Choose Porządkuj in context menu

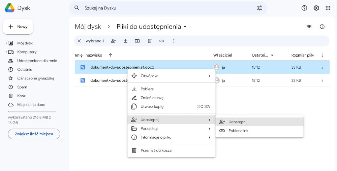[171, 129]
